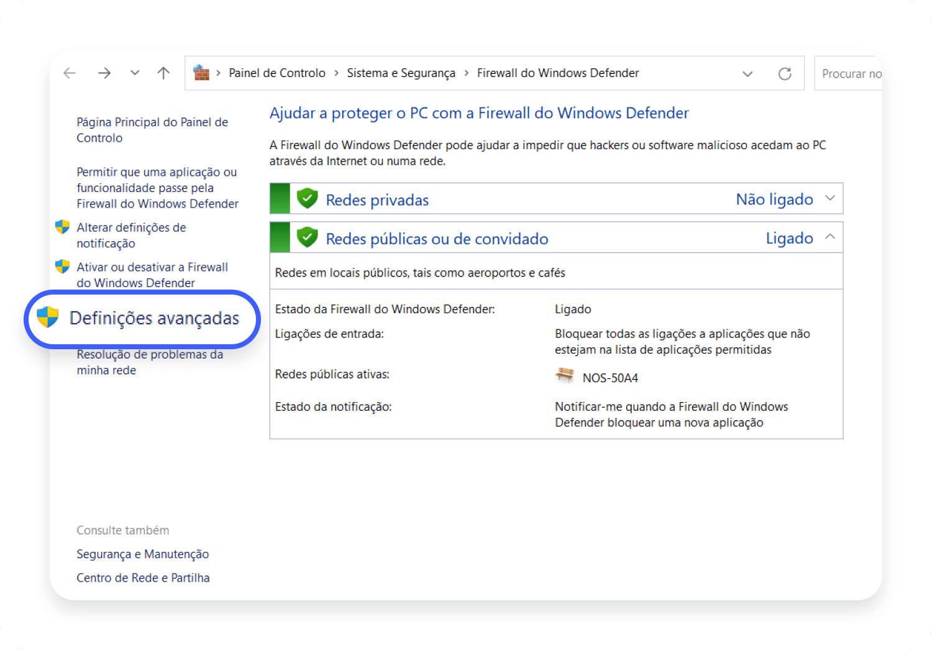Screen dimensions: 932x650
Task: Refresh the Control Panel page
Action: tap(785, 74)
